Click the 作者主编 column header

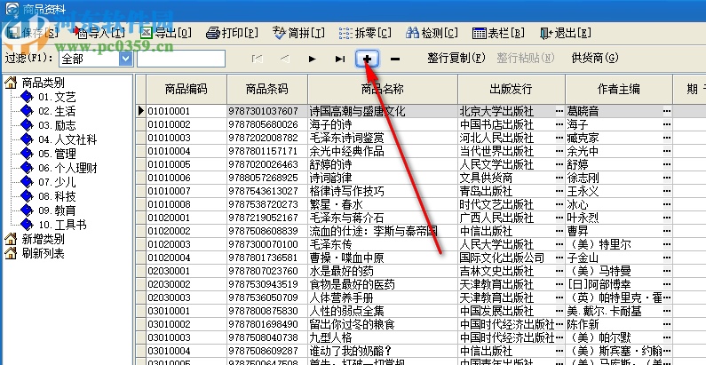click(x=619, y=89)
